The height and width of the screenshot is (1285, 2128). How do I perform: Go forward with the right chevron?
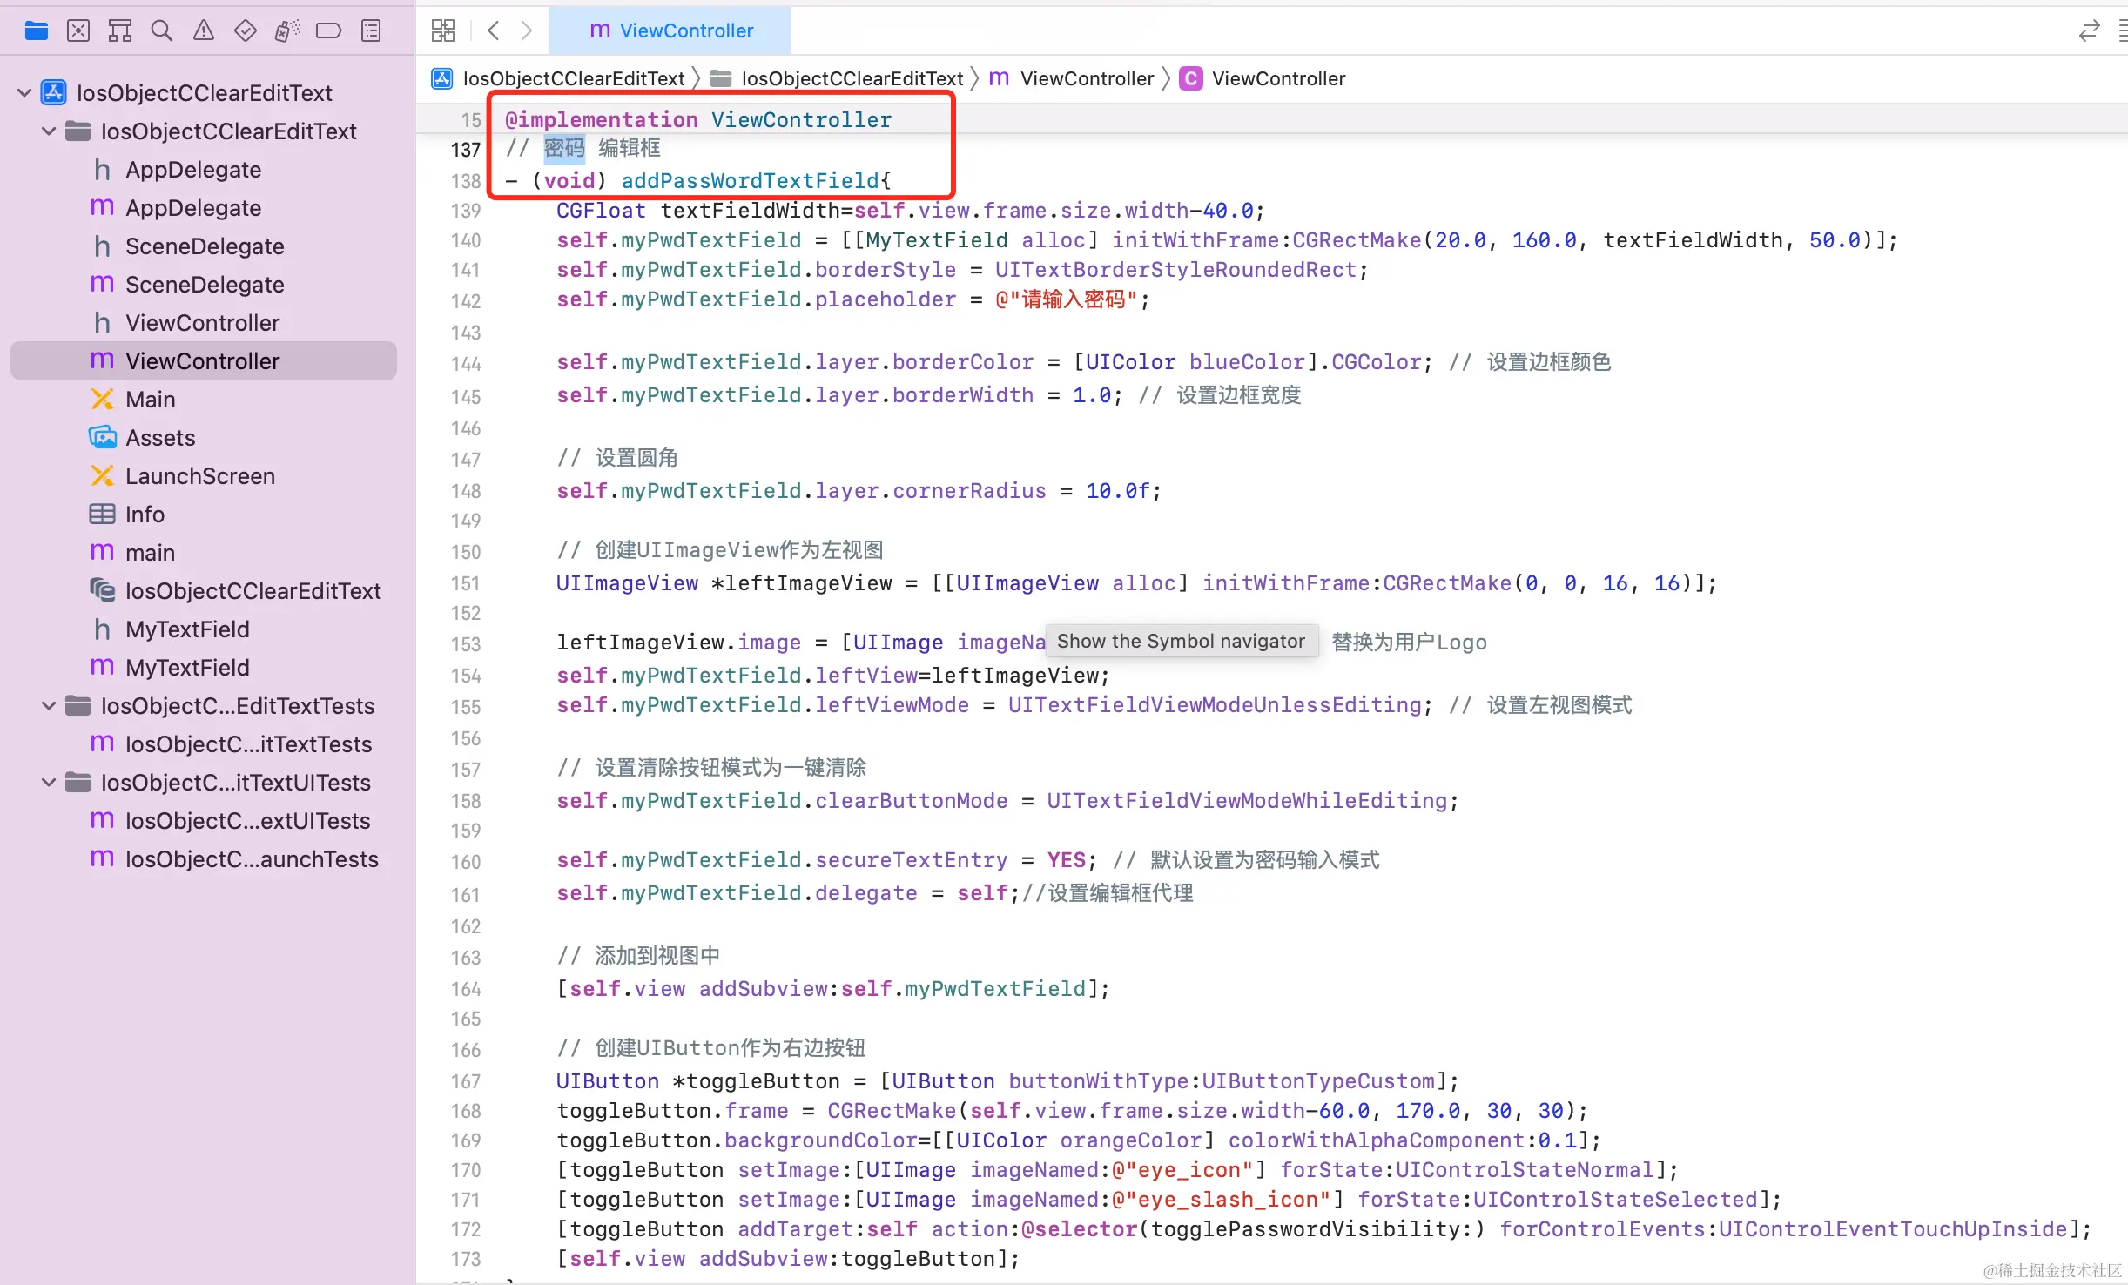pos(527,31)
